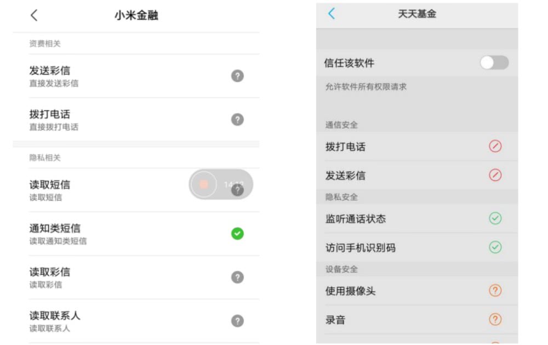Screen dimensions: 548x345
Task: Click the question-mark icon for 读取彩信
Action: point(237,277)
